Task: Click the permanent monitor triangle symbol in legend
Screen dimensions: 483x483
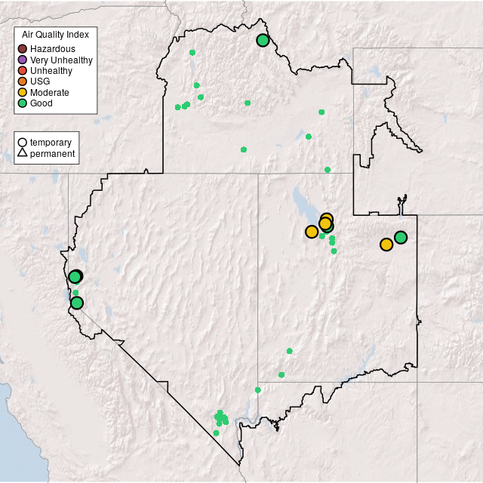Action: point(23,153)
